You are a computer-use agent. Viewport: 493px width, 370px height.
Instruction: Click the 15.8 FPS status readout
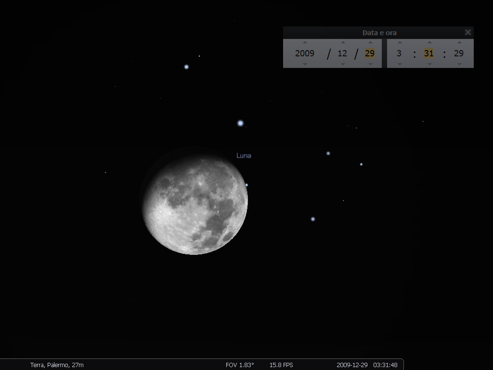click(281, 365)
